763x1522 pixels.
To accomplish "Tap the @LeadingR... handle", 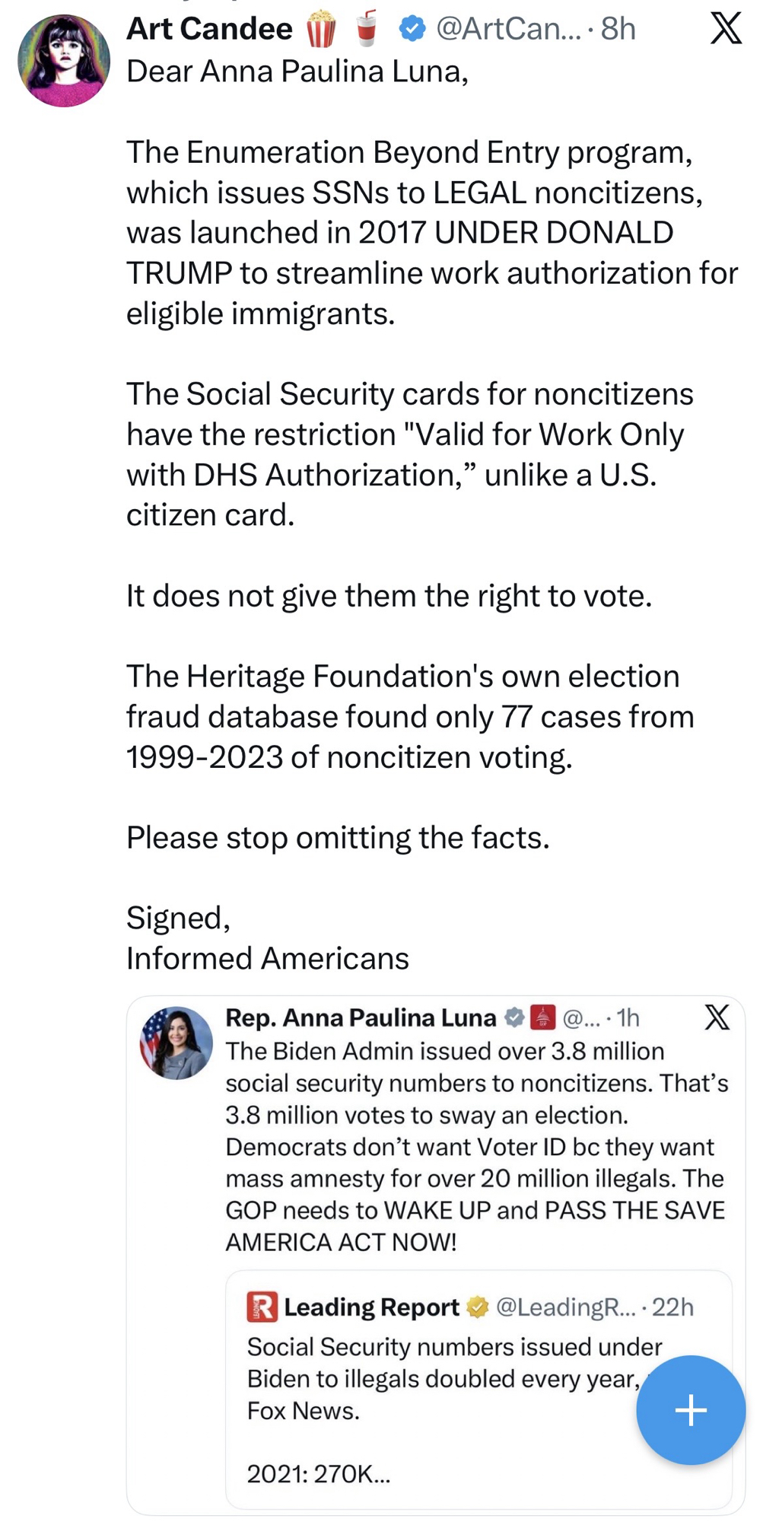I will [x=565, y=1307].
